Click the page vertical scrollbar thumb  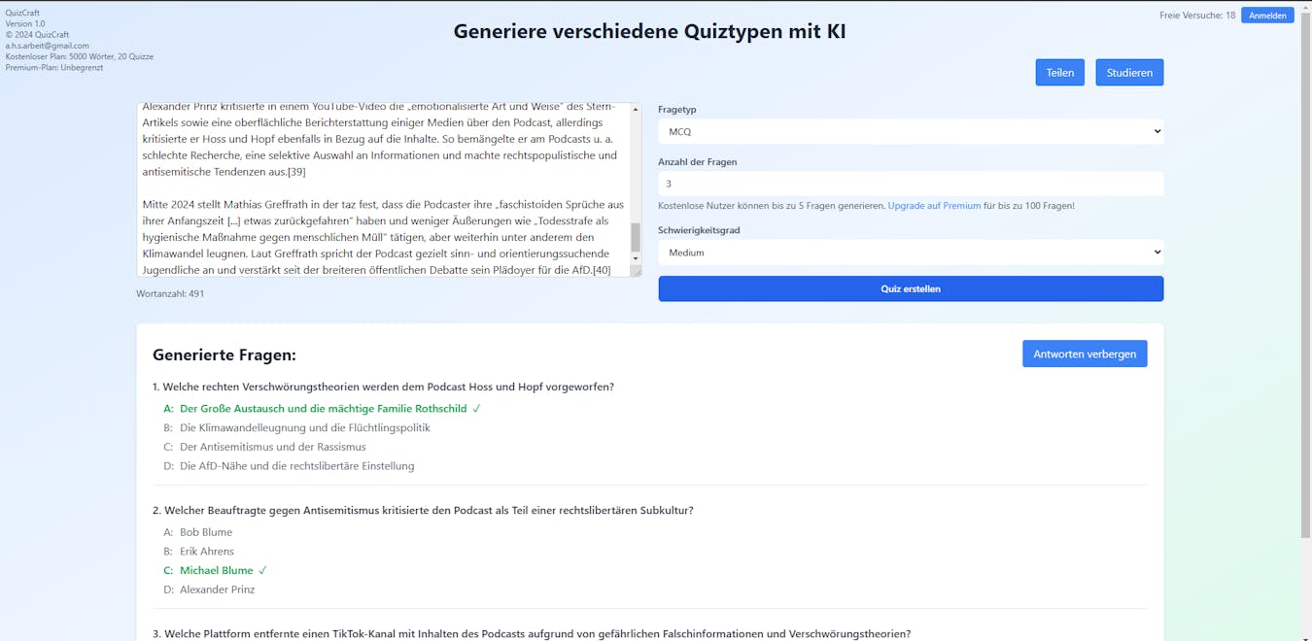coord(1305,277)
